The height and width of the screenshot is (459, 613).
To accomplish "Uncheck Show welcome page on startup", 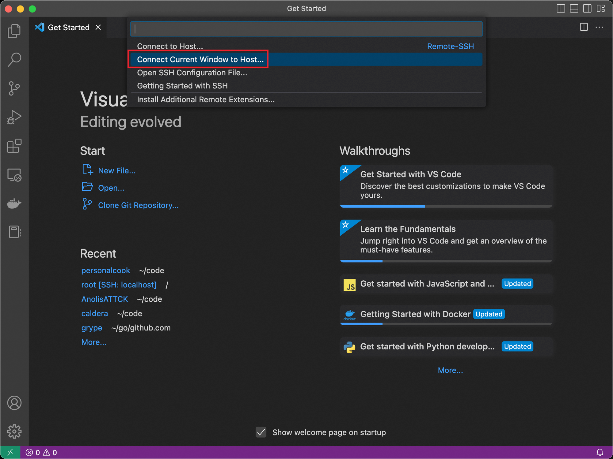I will (261, 432).
